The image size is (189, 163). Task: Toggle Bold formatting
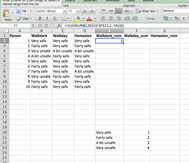(40, 18)
